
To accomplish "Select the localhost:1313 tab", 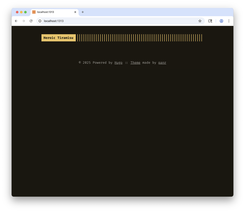I will (x=55, y=12).
